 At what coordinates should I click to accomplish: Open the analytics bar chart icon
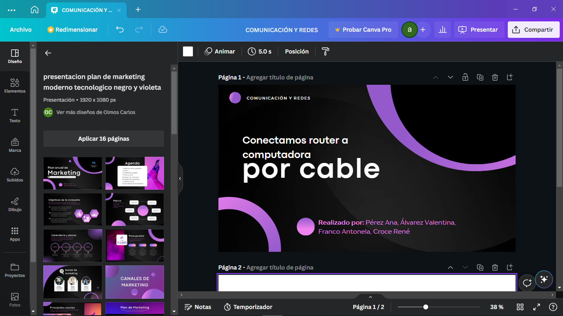[x=442, y=30]
